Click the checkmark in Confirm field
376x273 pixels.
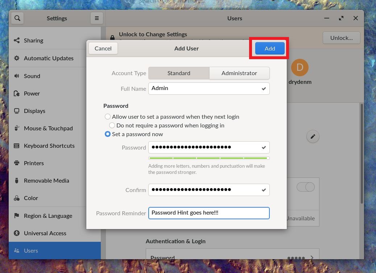(x=264, y=190)
